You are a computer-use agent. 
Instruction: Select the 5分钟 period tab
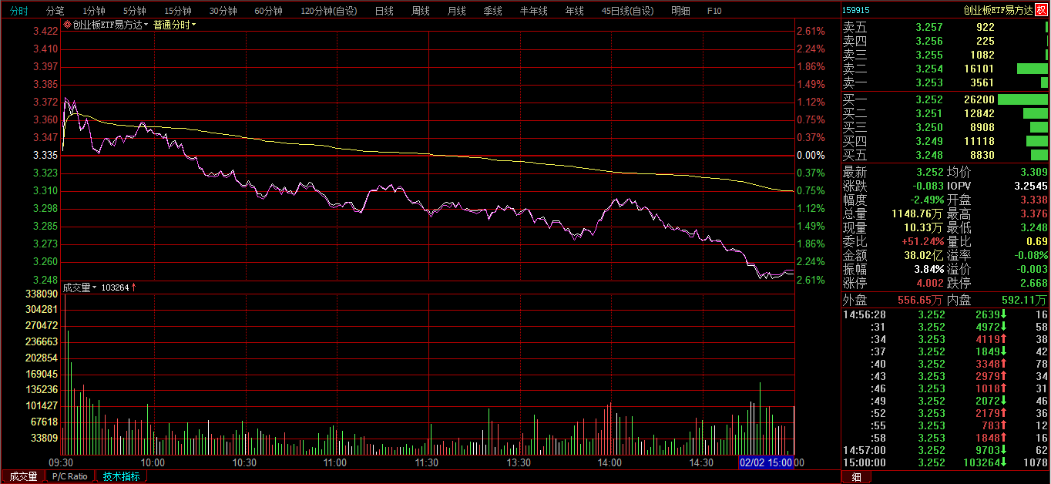(134, 11)
